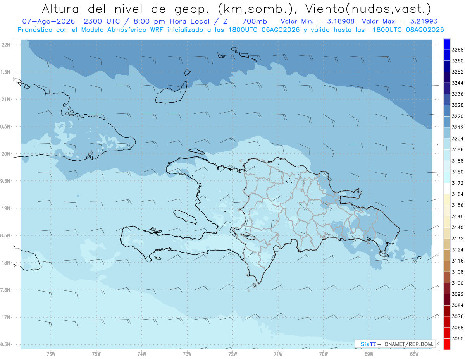This screenshot has height=359, width=465.
Task: Pick white colorbar segment between 3172 and 3164
Action: pyautogui.click(x=447, y=188)
